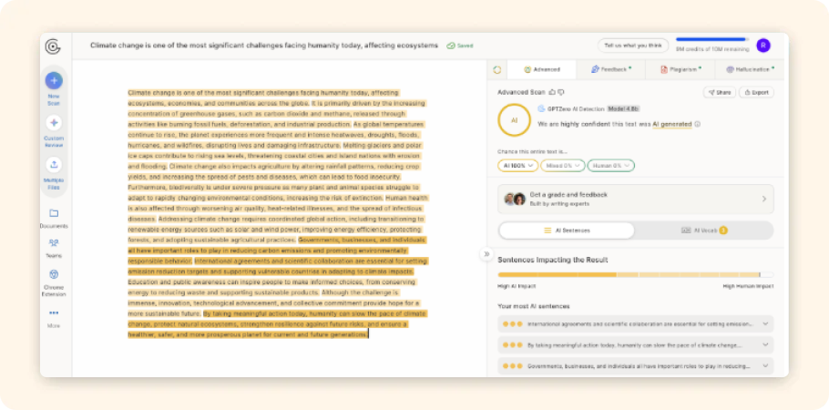
Task: Expand the AI 100% dropdown
Action: [517, 166]
